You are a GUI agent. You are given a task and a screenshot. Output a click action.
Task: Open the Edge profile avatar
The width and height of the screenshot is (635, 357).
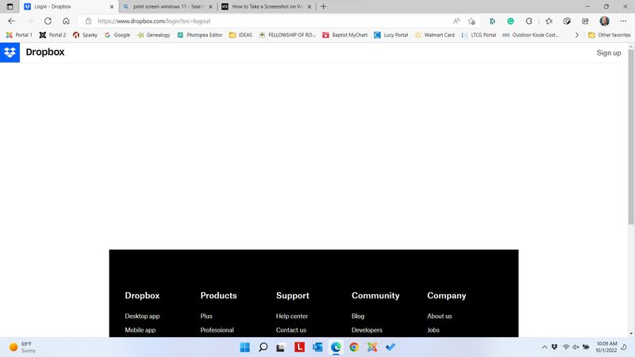pyautogui.click(x=604, y=21)
